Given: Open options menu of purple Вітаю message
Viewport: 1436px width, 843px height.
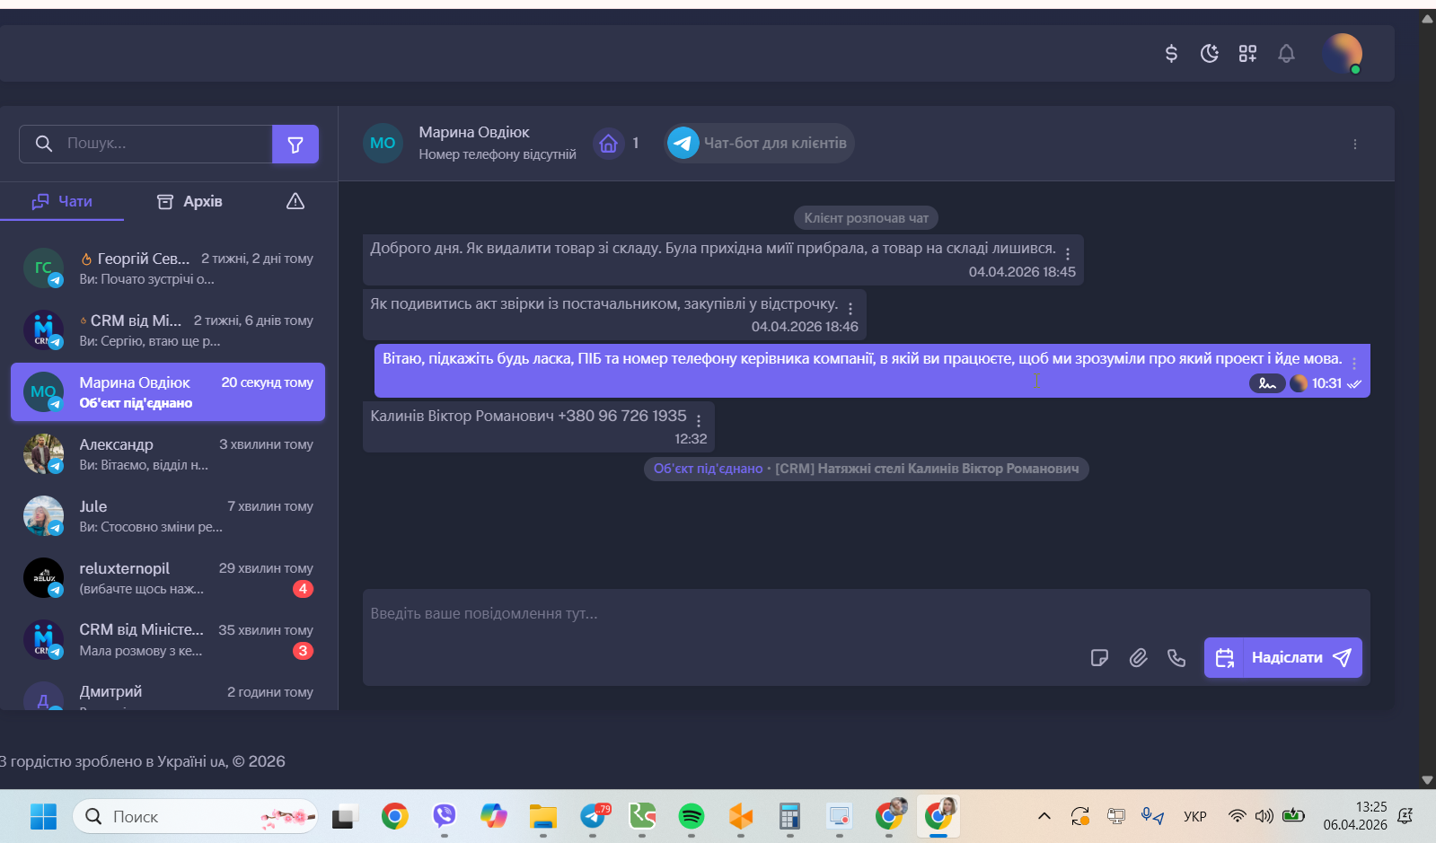Looking at the screenshot, I should (1354, 363).
